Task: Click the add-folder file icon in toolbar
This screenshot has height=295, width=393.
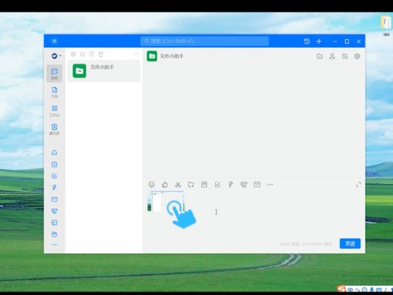Action: pyautogui.click(x=191, y=185)
